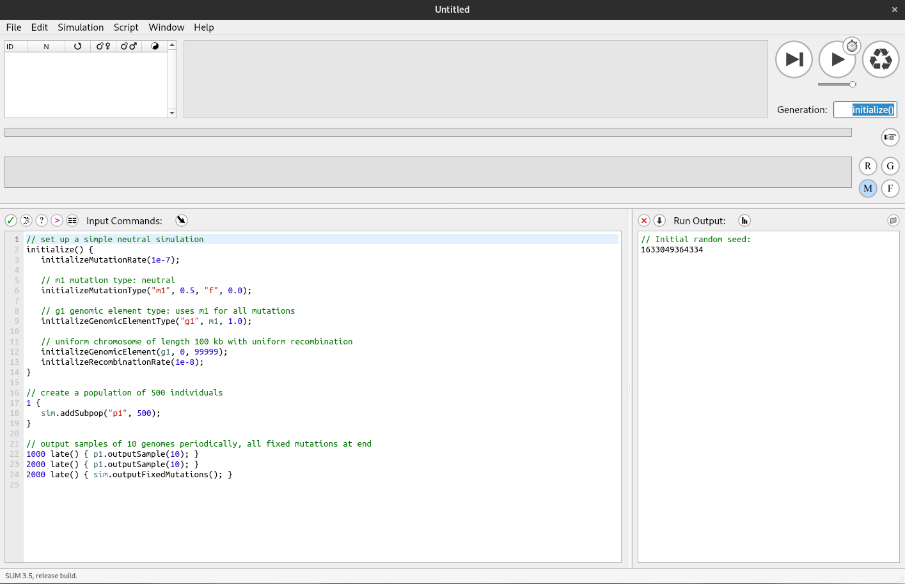Viewport: 905px width, 584px height.
Task: Step forward one generation
Action: [x=794, y=59]
